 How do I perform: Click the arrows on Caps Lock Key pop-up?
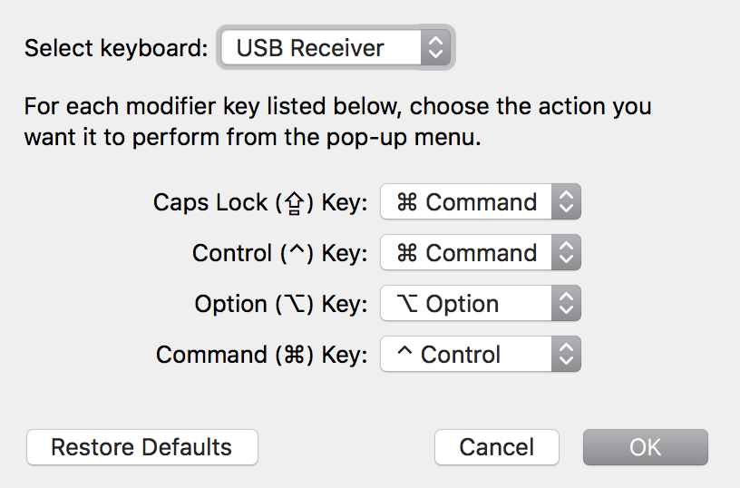tap(566, 202)
